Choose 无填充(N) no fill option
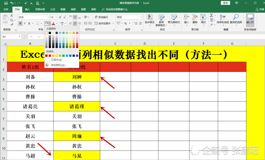The image size is (265, 160). [x=62, y=60]
